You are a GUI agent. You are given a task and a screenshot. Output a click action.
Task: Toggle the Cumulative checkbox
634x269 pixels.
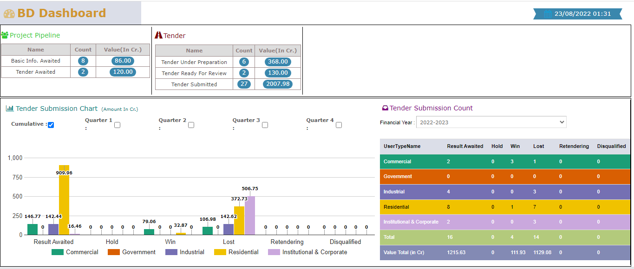tap(51, 125)
